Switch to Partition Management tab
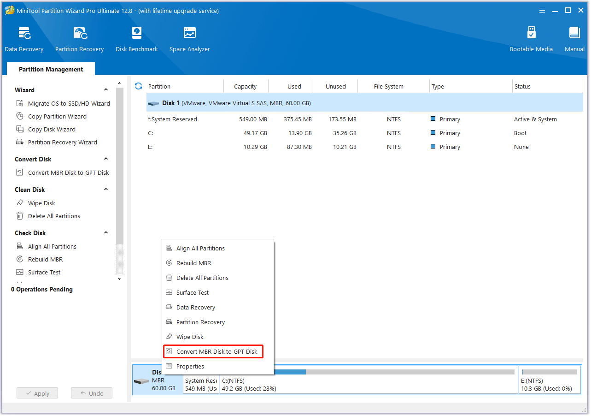Screen dimensions: 591x416 click(x=51, y=69)
